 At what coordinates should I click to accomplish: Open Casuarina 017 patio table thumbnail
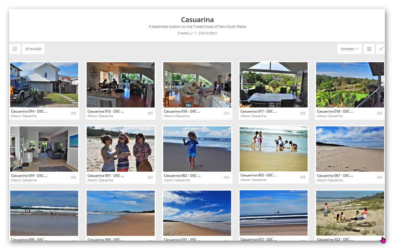point(274,85)
